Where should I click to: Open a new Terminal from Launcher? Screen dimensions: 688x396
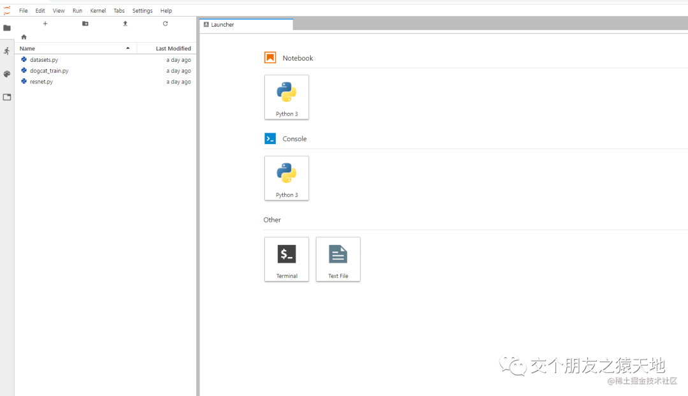click(287, 259)
